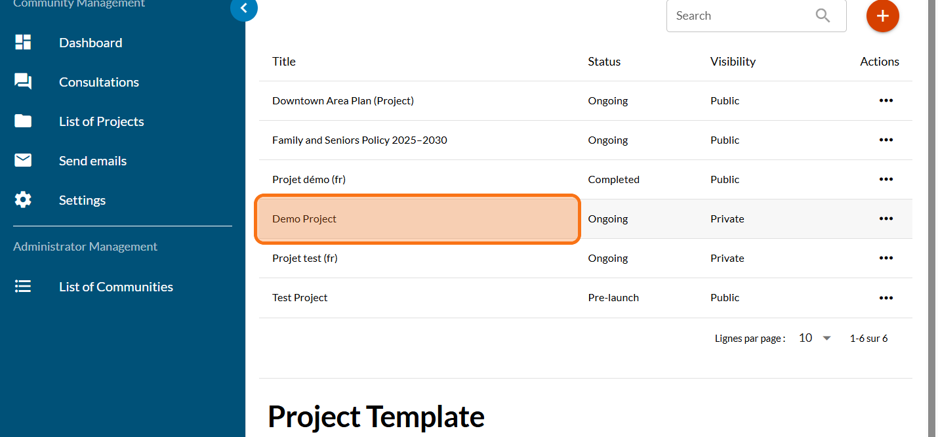This screenshot has width=938, height=437.
Task: Open Send emails menu item
Action: click(x=92, y=161)
